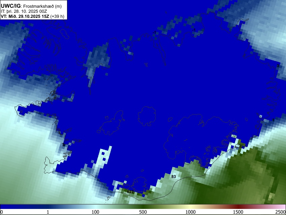Click the valid time 'VT: Mið. 29.10.2025 15Z'
Image resolution: width=286 pixels, height=215 pixels.
(x=25, y=16)
